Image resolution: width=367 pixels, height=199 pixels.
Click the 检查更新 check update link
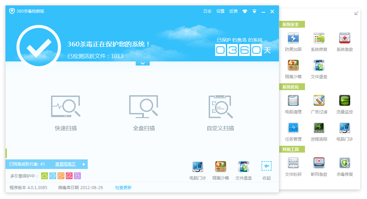[123, 187]
